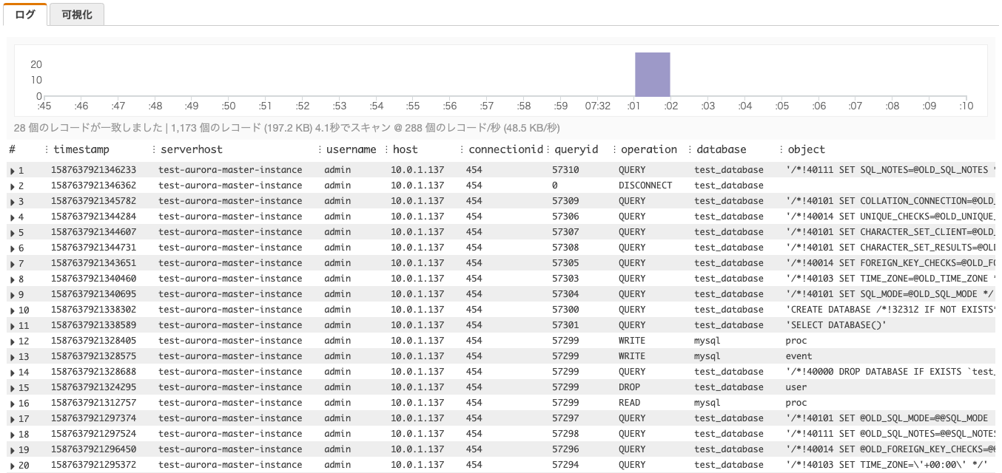Click the DROP operation cell
Image resolution: width=1002 pixels, height=473 pixels.
[629, 387]
